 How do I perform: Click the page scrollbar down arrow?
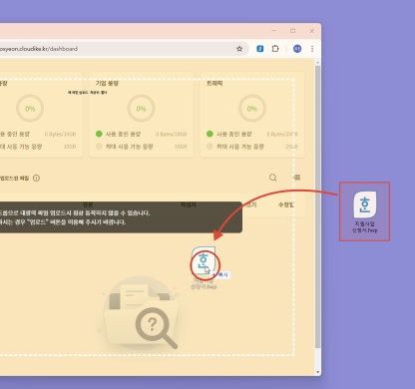pyautogui.click(x=318, y=372)
